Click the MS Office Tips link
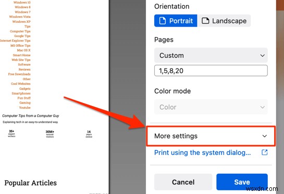The image size is (284, 194). pos(20,45)
